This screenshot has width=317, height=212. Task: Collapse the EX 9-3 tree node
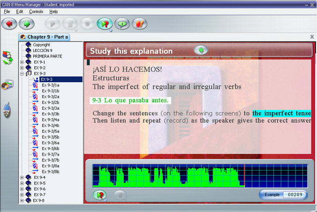(22, 74)
